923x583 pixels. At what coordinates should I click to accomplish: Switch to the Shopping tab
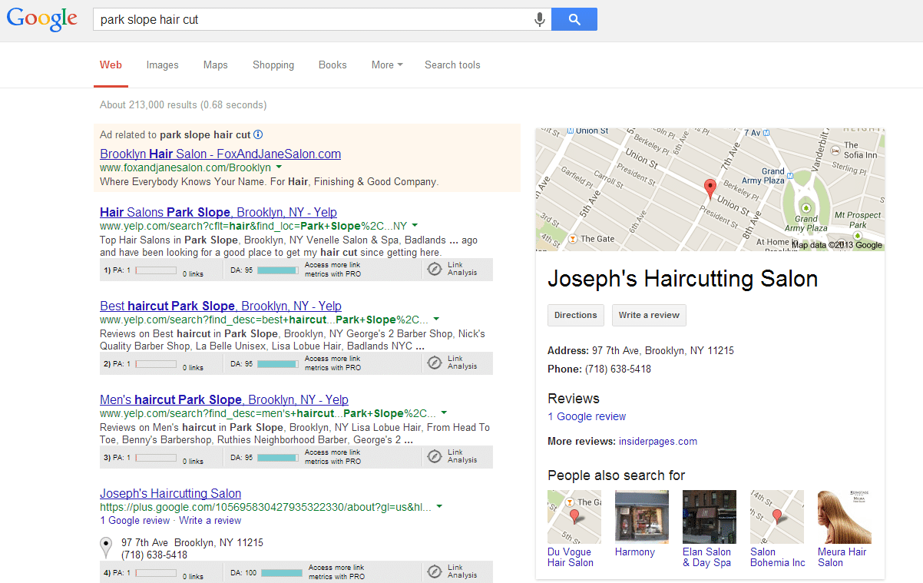click(273, 65)
